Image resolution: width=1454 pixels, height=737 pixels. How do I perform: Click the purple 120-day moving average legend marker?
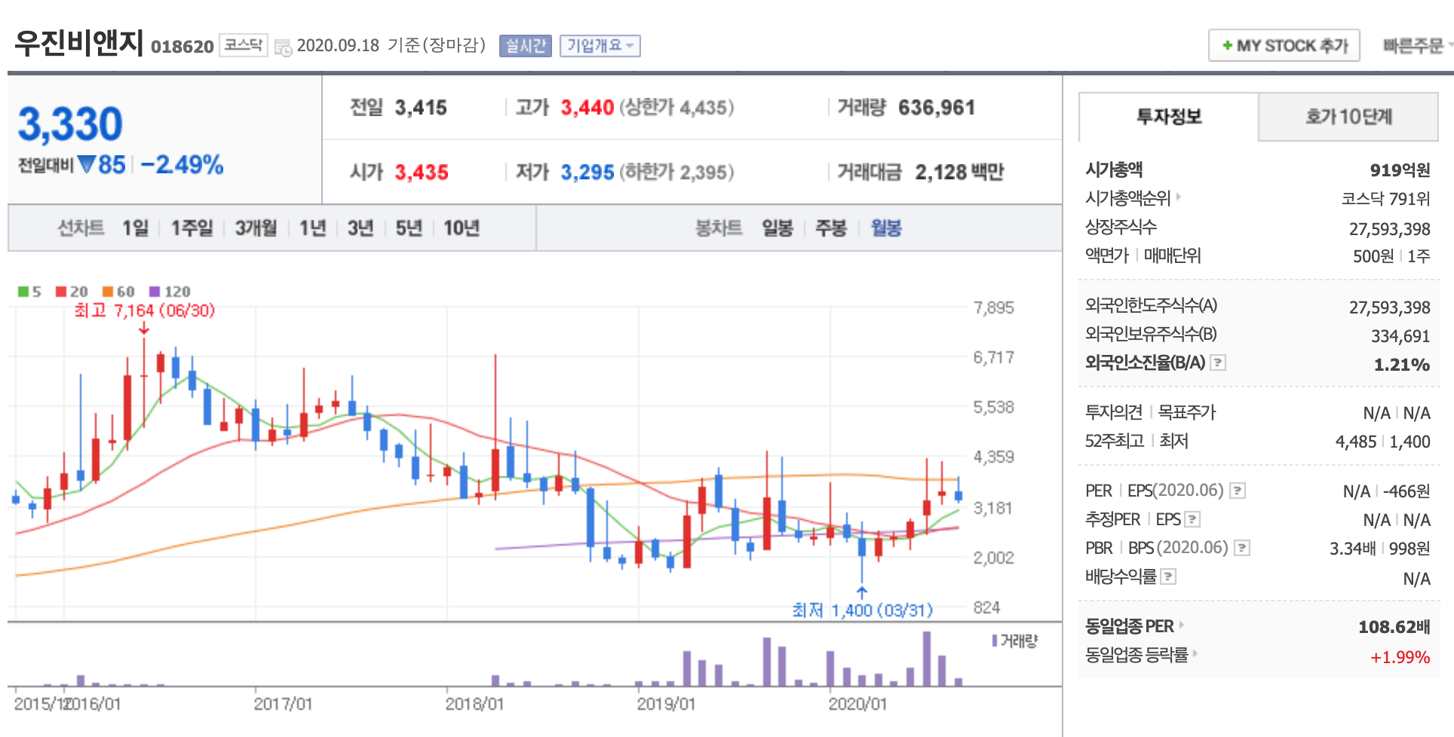155,292
